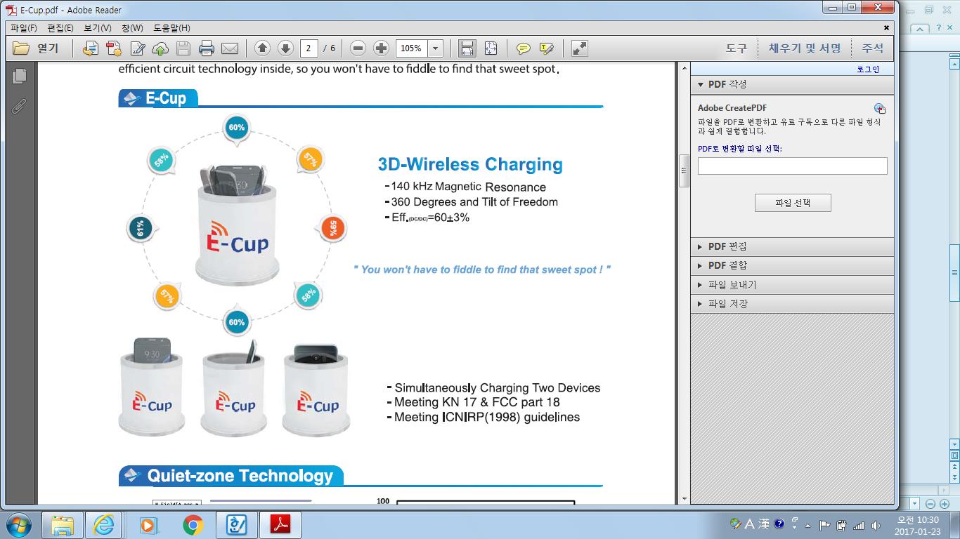Click the document scroll down arrow
Viewport: 960px width, 539px height.
(x=684, y=498)
